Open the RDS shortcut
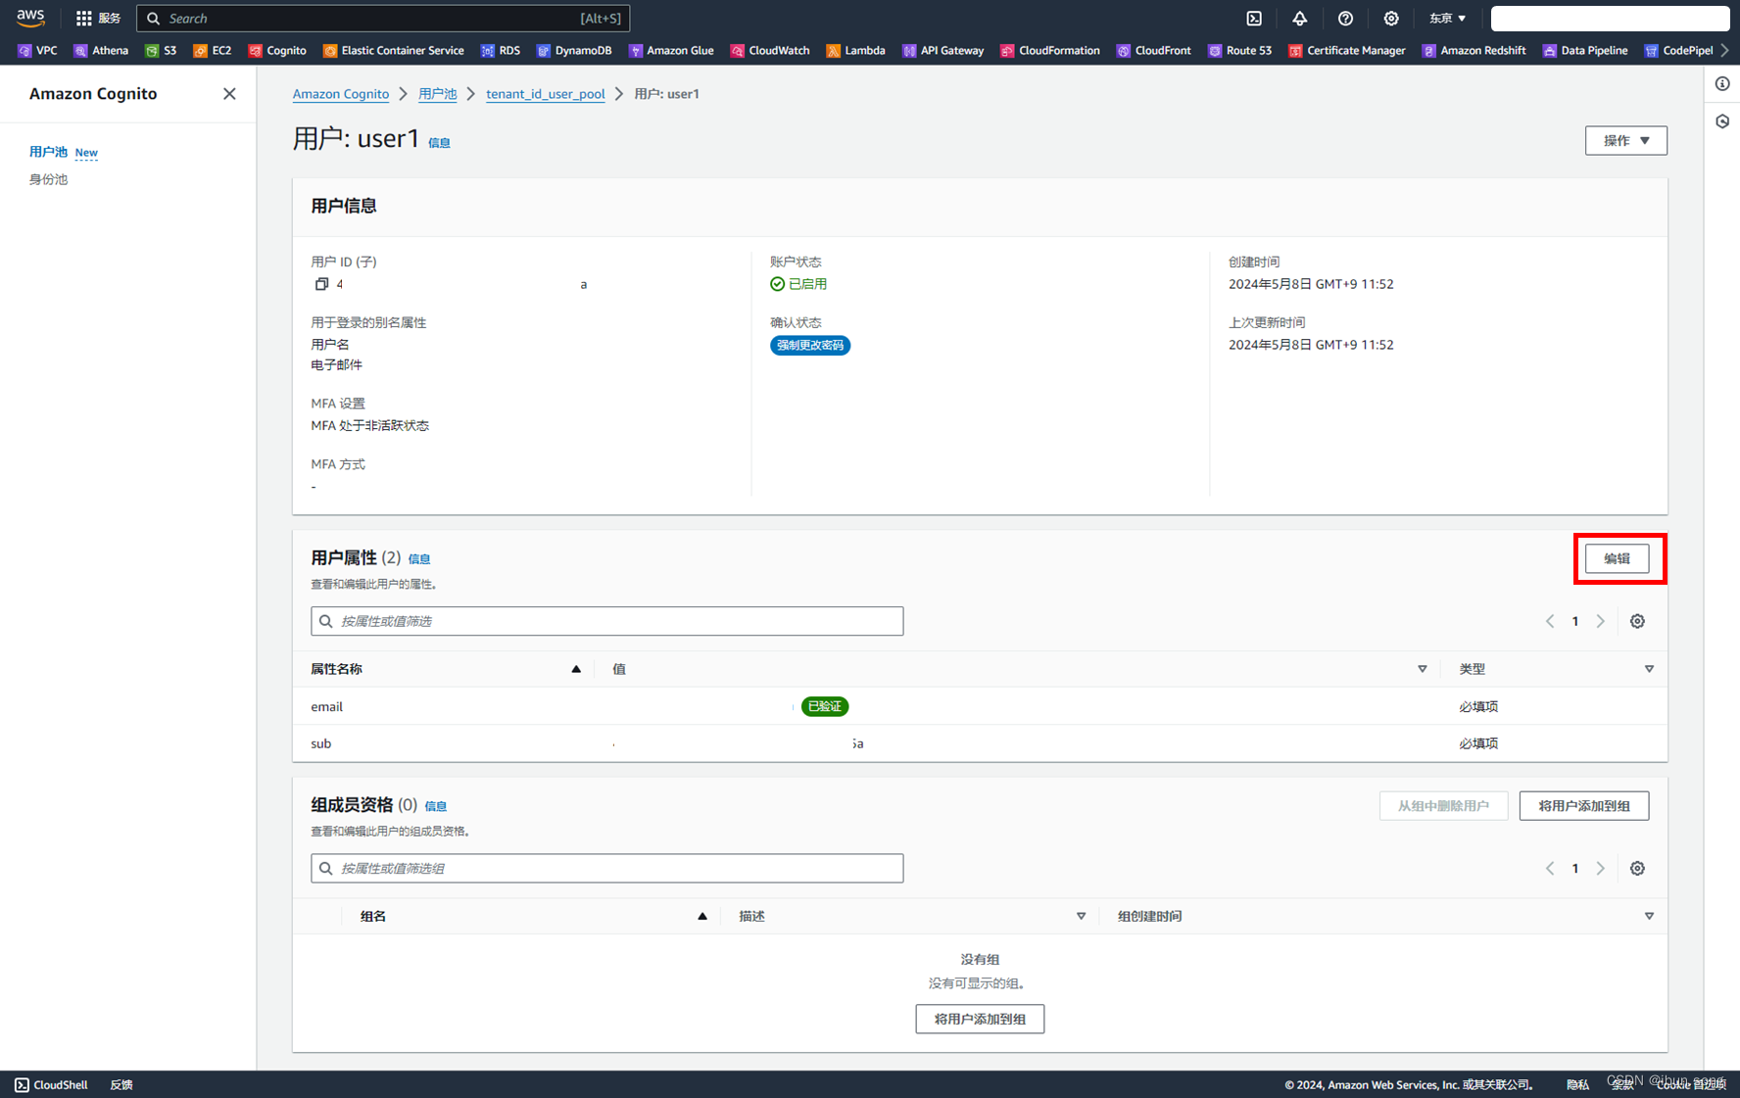 (x=501, y=51)
